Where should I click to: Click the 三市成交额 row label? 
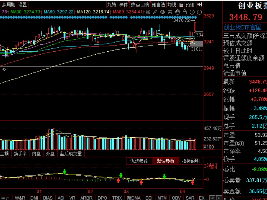[x=238, y=36]
